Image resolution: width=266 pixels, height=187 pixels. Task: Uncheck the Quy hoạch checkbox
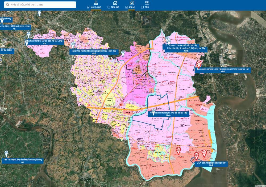(x=88, y=7)
